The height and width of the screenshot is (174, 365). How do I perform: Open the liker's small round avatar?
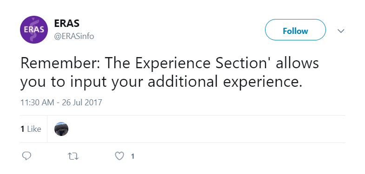[61, 129]
